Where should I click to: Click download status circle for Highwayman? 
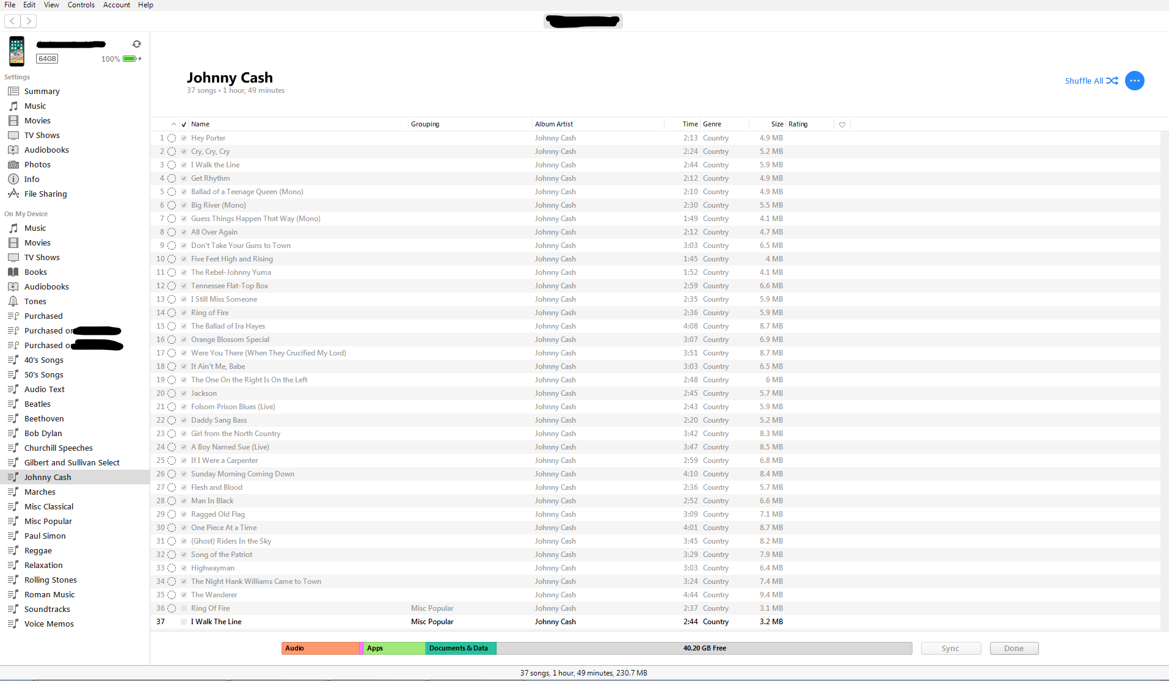[172, 568]
